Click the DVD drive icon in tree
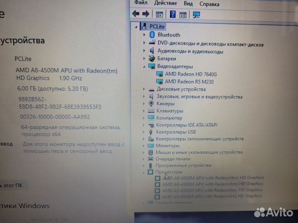The height and width of the screenshot is (223, 298). pyautogui.click(x=152, y=43)
